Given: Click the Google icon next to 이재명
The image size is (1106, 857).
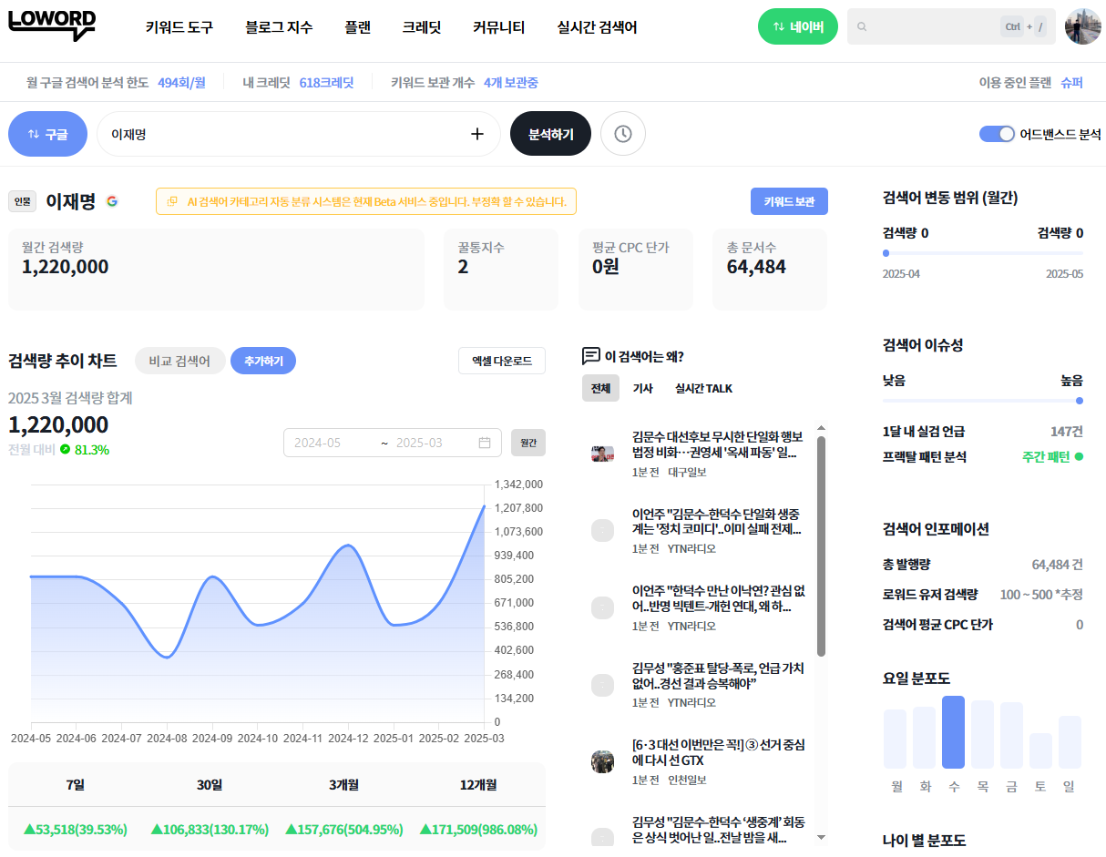Looking at the screenshot, I should point(112,201).
